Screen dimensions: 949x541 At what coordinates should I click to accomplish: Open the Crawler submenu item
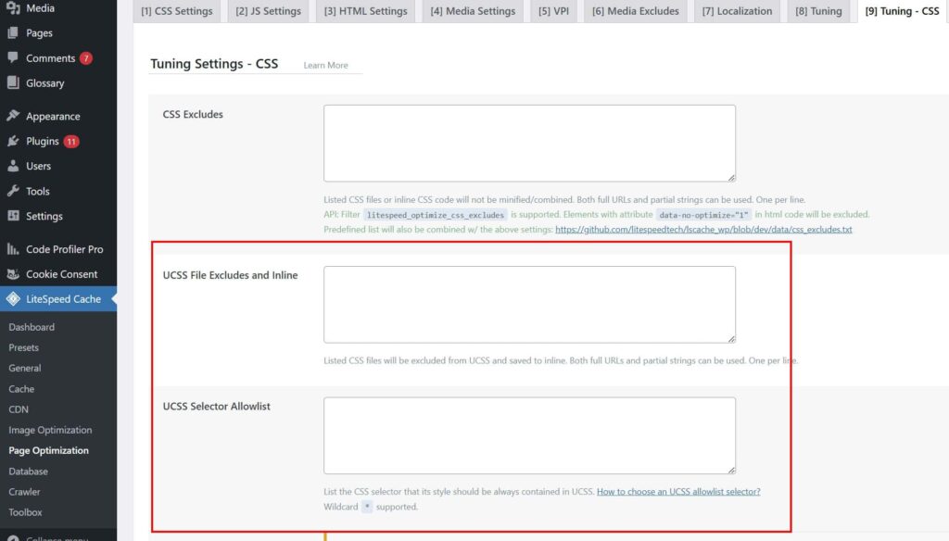click(24, 492)
